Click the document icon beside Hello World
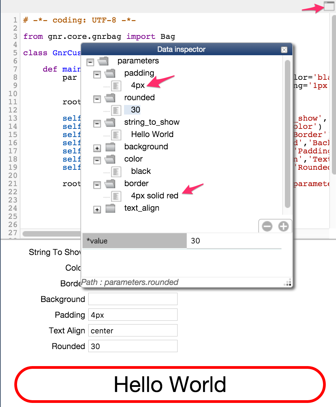 coord(116,135)
